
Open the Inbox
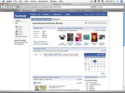pos(67,14)
